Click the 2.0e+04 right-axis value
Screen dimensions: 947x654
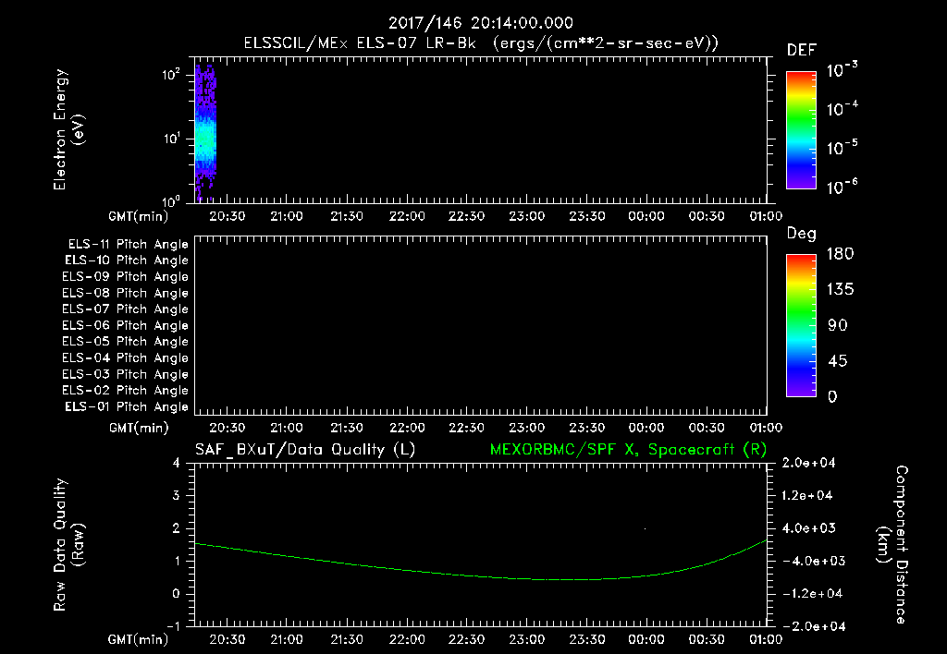pos(808,463)
